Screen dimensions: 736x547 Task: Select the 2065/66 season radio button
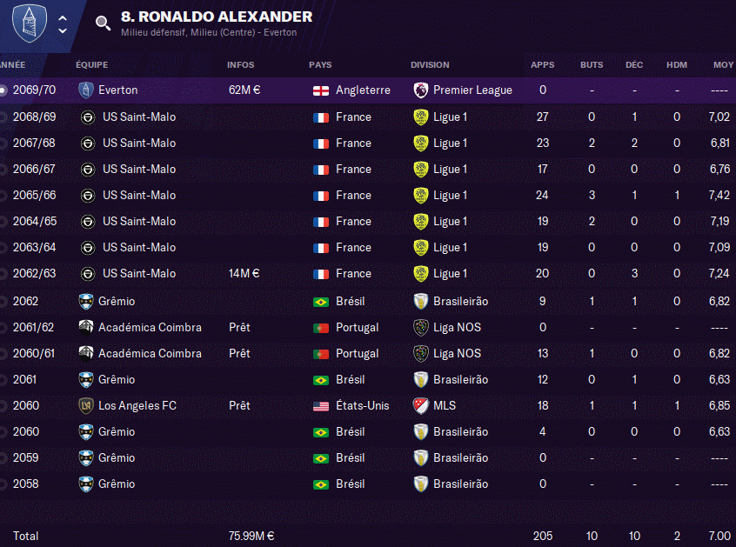point(3,195)
